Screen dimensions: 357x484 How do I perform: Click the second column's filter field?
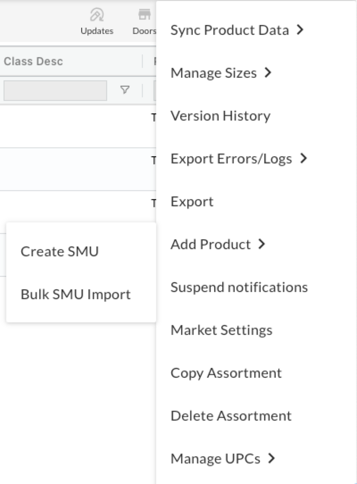pos(154,90)
